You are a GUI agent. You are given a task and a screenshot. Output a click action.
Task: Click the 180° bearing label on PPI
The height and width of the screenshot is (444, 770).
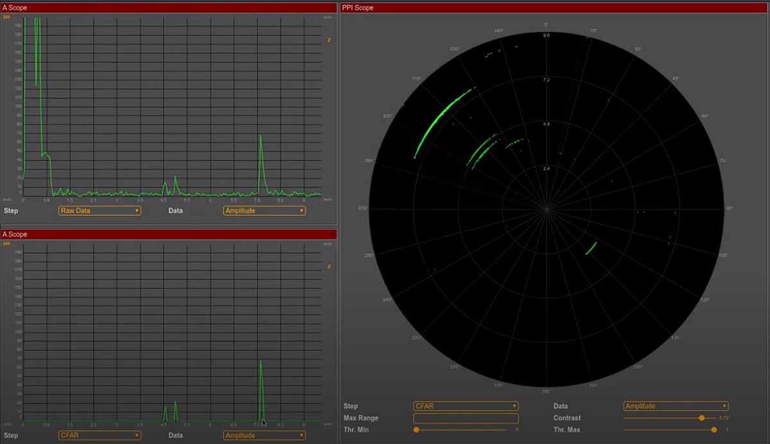pyautogui.click(x=547, y=391)
